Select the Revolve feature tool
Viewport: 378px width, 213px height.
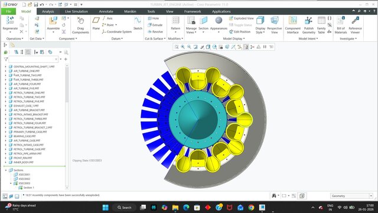[x=155, y=31]
